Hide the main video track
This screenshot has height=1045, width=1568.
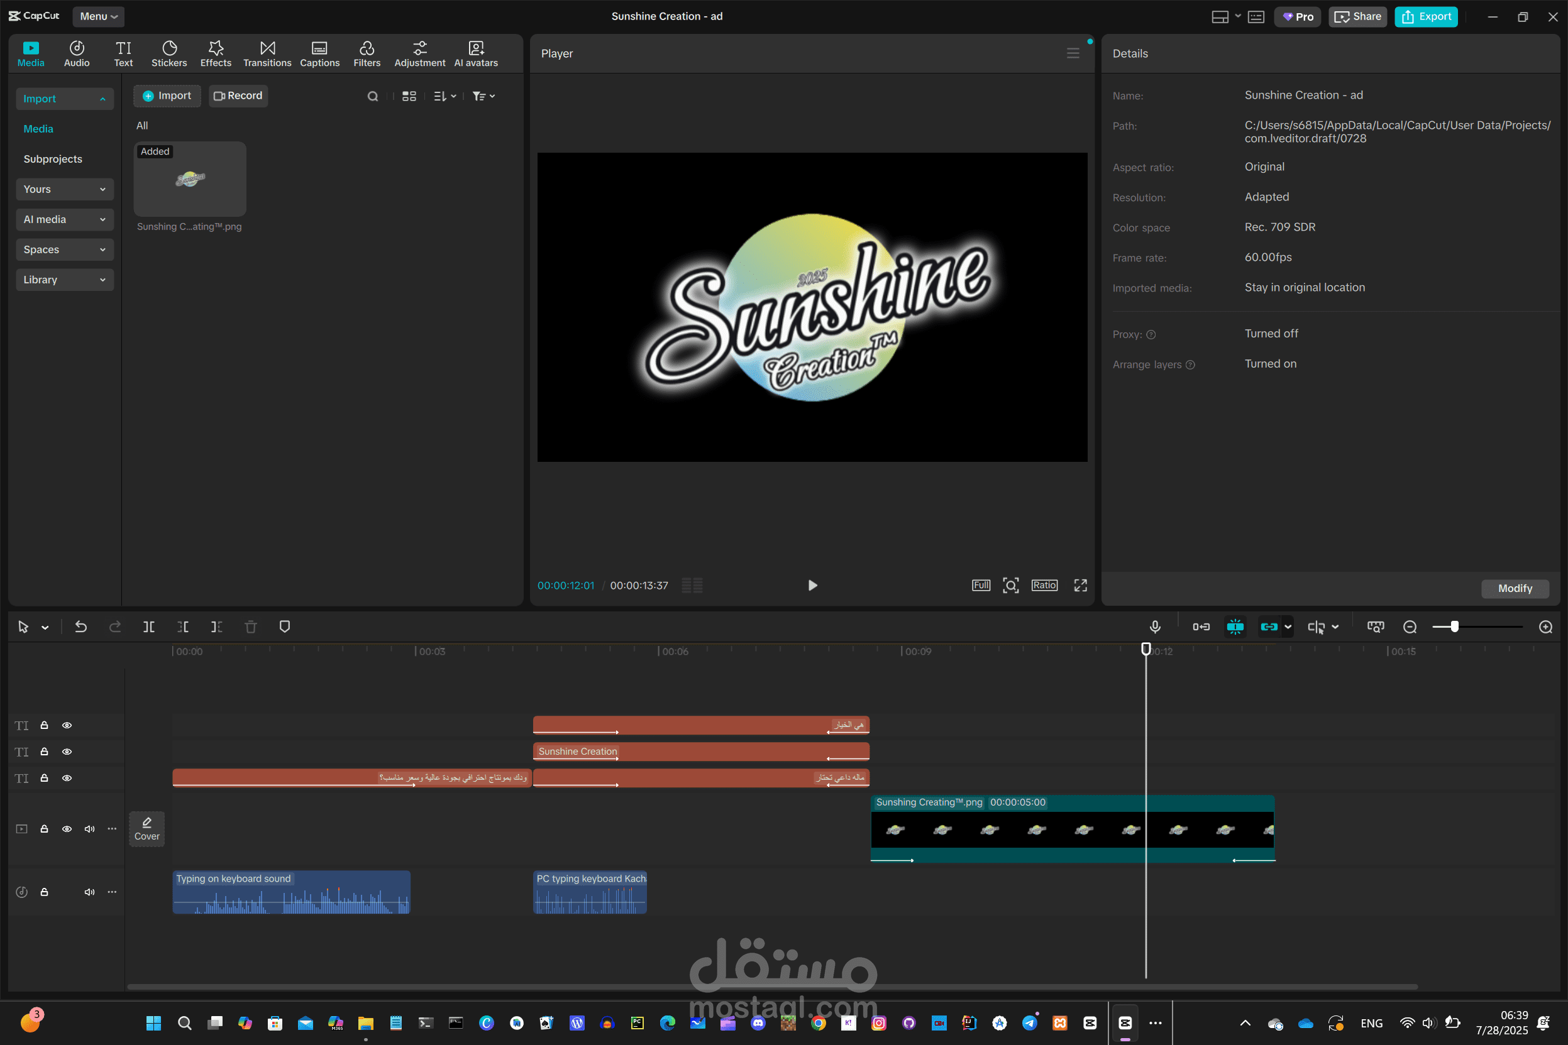pyautogui.click(x=67, y=829)
